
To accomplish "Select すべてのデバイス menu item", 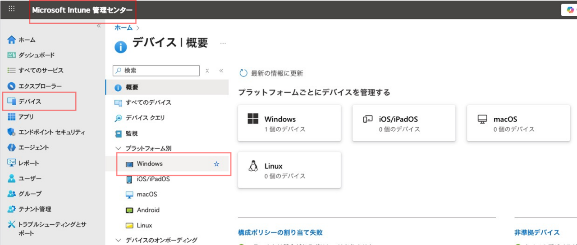I will tap(148, 102).
